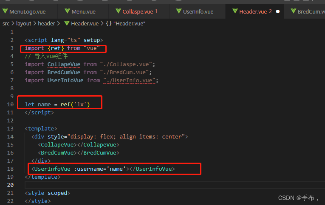The width and height of the screenshot is (325, 205).
Task: Click Header.vue file in breadcrumb
Action: coord(85,24)
